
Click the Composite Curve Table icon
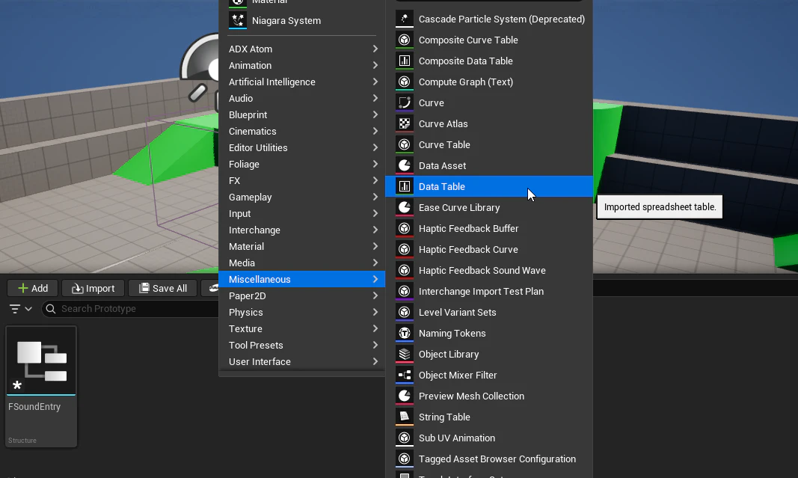(x=404, y=40)
